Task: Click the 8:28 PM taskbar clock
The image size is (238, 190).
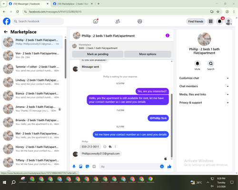Action: pos(221,179)
